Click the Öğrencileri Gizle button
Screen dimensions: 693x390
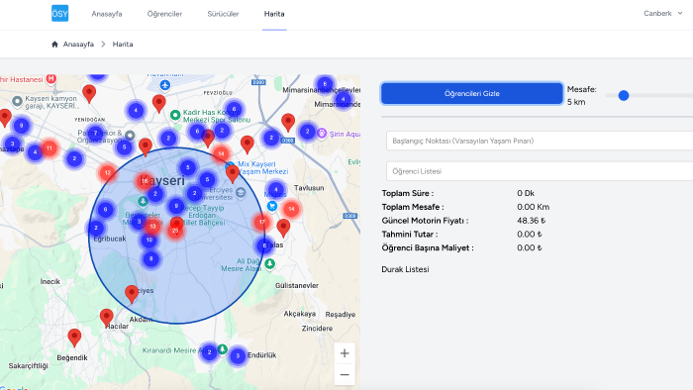pos(471,93)
